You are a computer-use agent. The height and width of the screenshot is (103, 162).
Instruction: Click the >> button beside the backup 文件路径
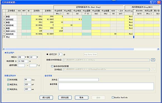[153, 69]
